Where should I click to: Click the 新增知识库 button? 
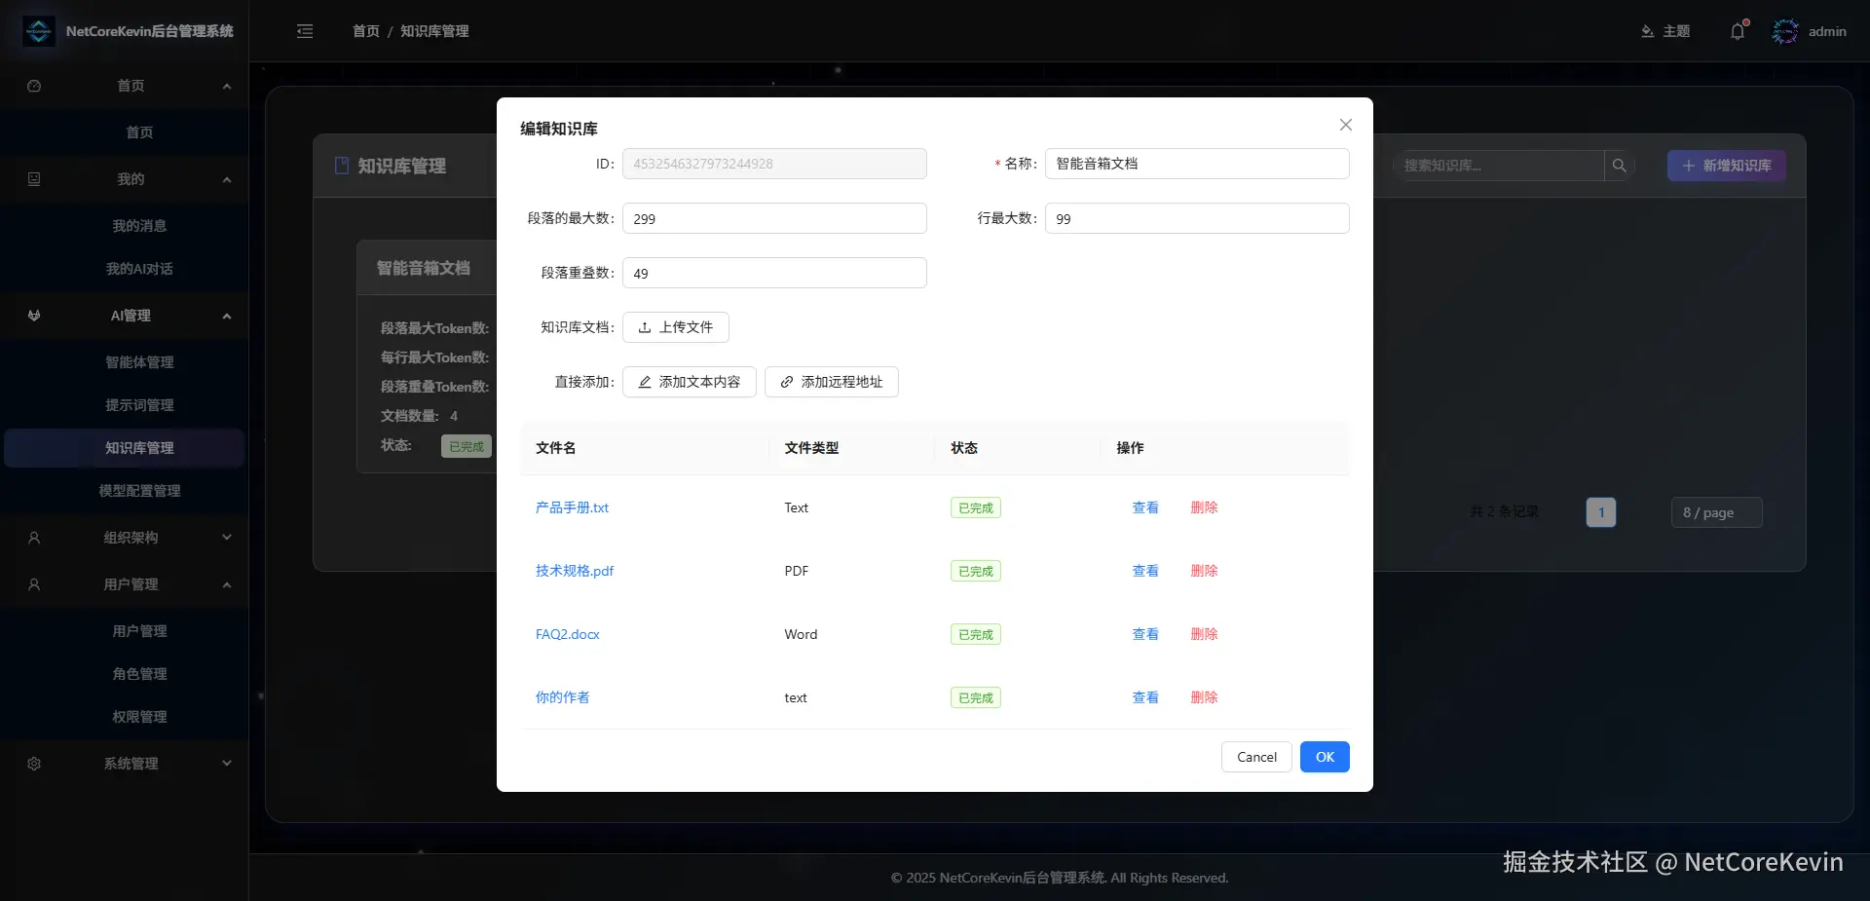click(x=1725, y=166)
